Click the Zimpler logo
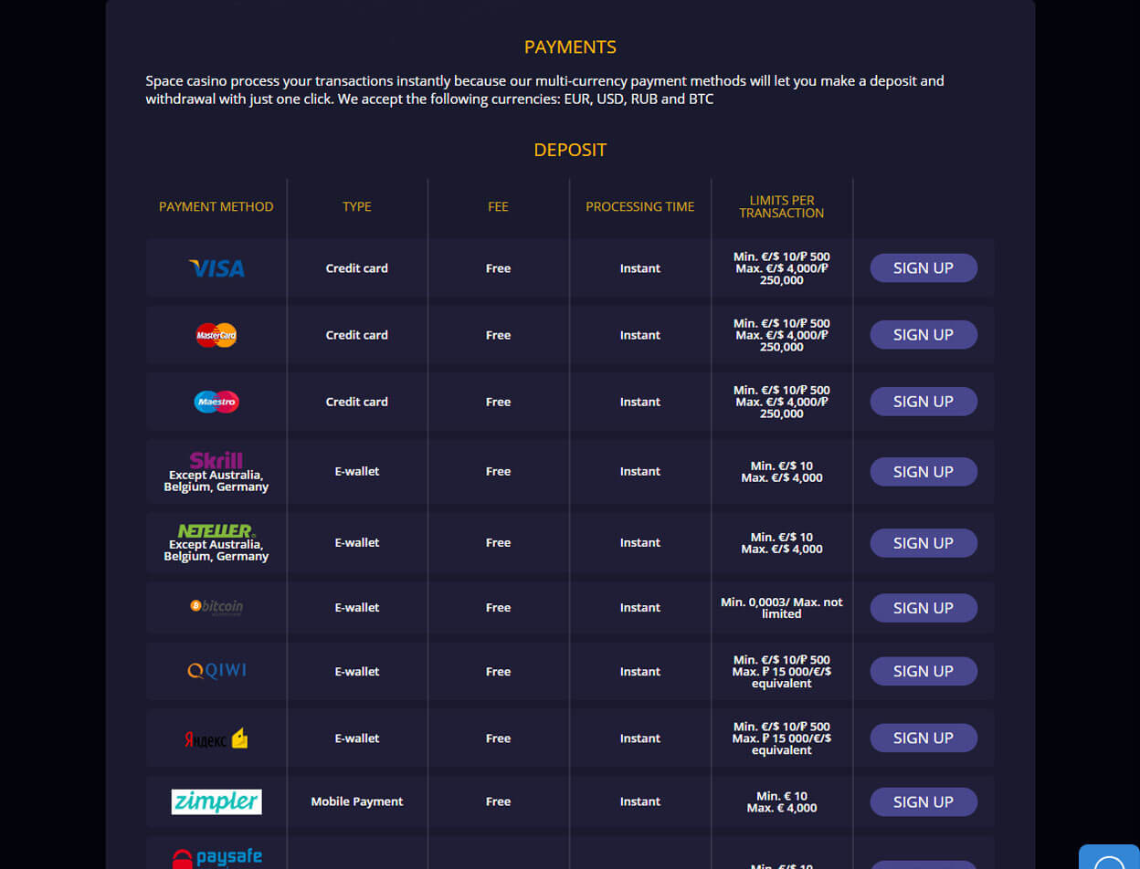1140x869 pixels. tap(216, 801)
